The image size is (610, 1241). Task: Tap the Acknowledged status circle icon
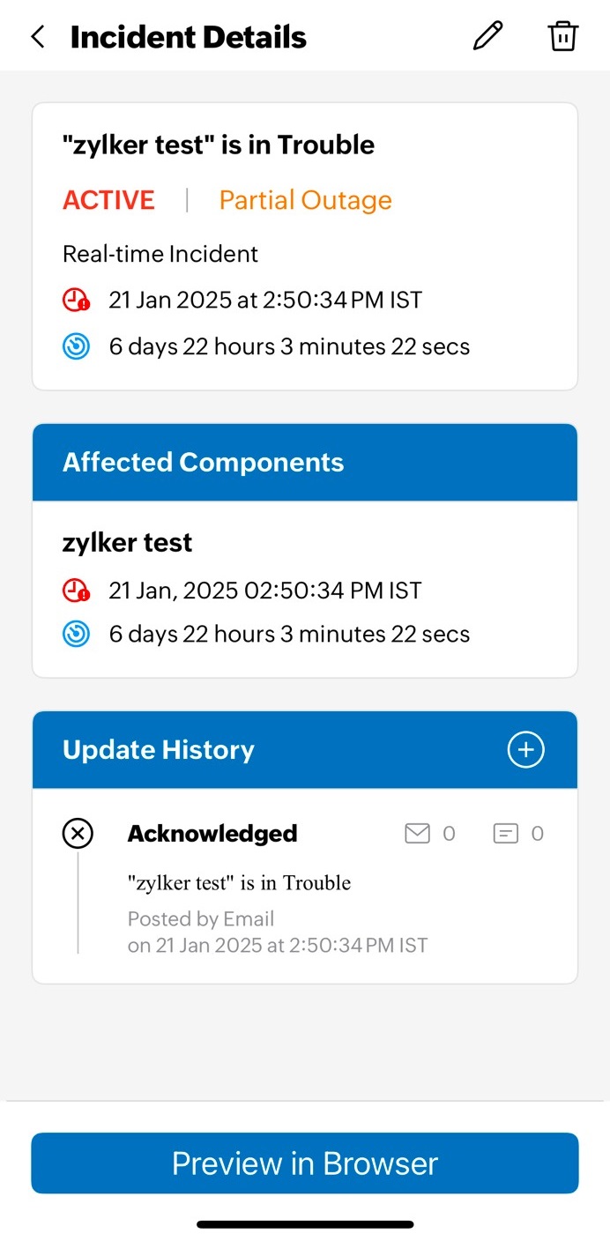tap(78, 833)
